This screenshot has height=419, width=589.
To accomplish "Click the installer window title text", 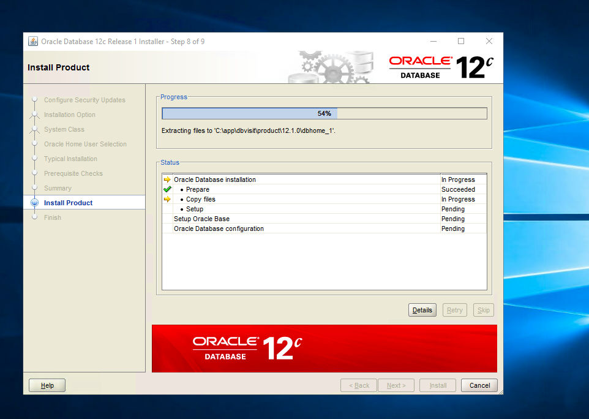I will [123, 42].
